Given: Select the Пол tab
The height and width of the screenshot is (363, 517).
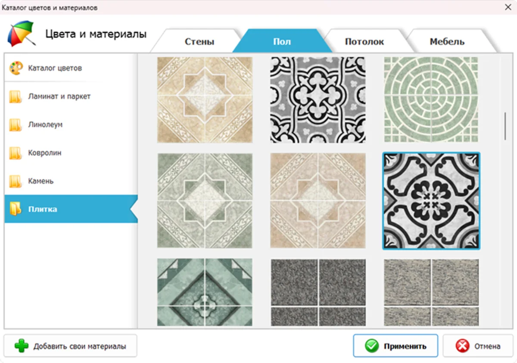Looking at the screenshot, I should click(x=282, y=42).
